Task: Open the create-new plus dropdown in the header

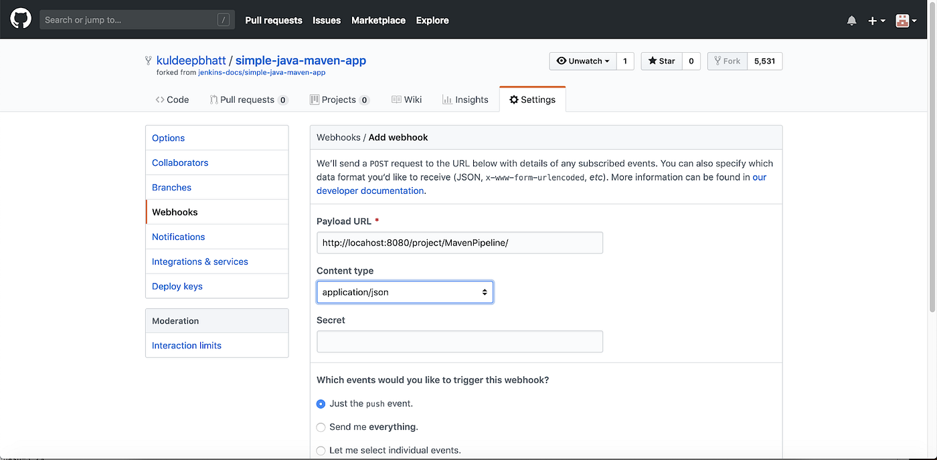Action: pos(876,20)
